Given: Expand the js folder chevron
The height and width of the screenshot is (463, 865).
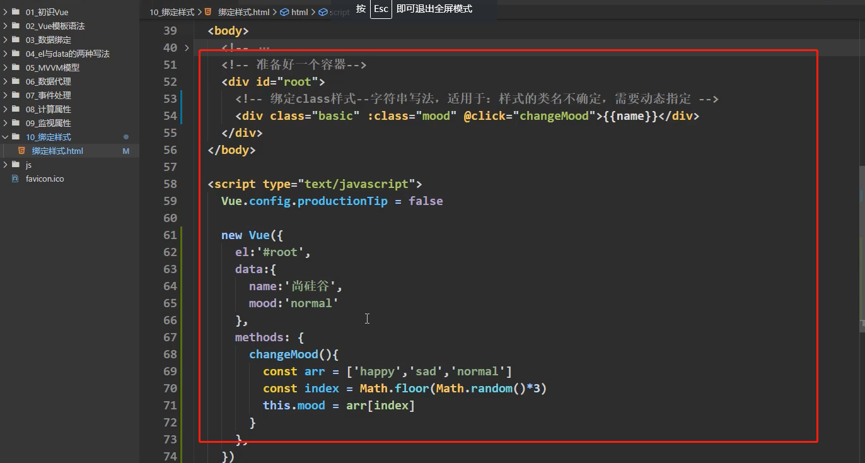Looking at the screenshot, I should (6, 165).
